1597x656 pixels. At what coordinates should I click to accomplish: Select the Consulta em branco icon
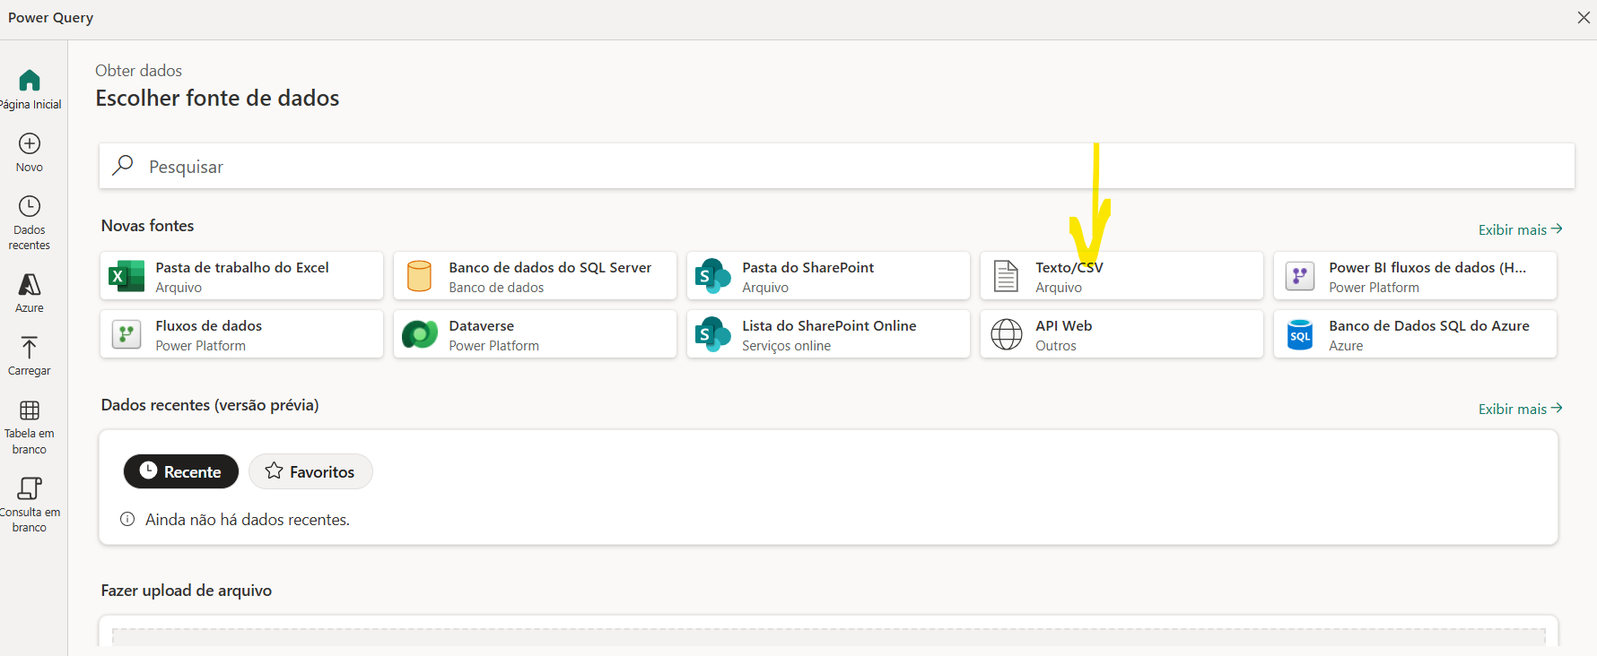30,488
